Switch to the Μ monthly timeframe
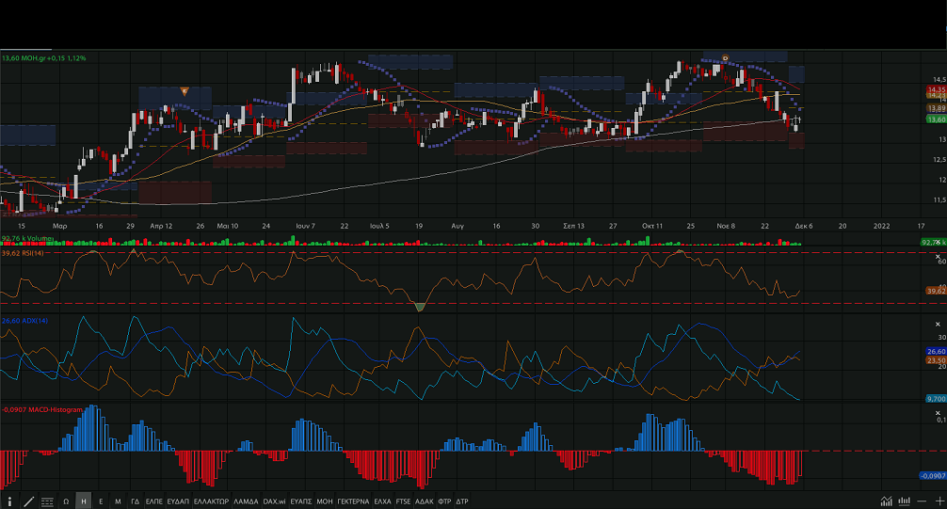This screenshot has width=947, height=509. click(x=118, y=501)
